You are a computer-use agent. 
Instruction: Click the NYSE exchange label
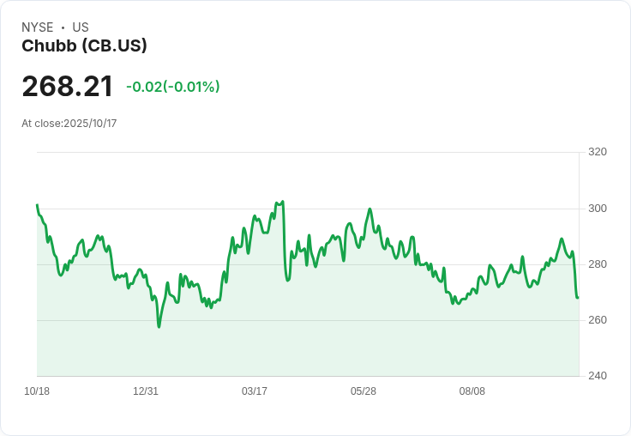pos(38,27)
